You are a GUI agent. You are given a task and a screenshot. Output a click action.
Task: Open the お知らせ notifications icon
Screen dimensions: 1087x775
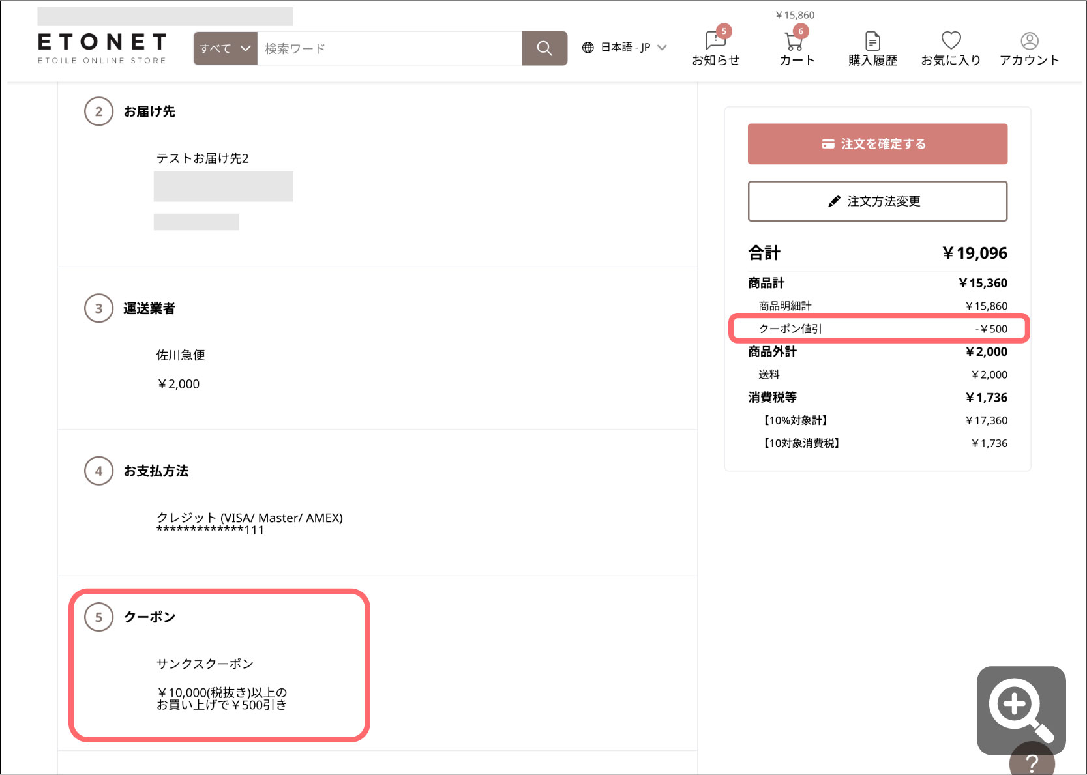[x=716, y=41]
